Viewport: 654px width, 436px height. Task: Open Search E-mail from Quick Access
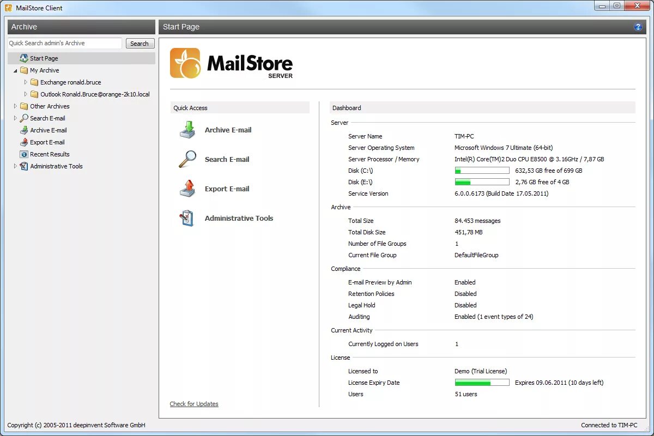(x=227, y=159)
